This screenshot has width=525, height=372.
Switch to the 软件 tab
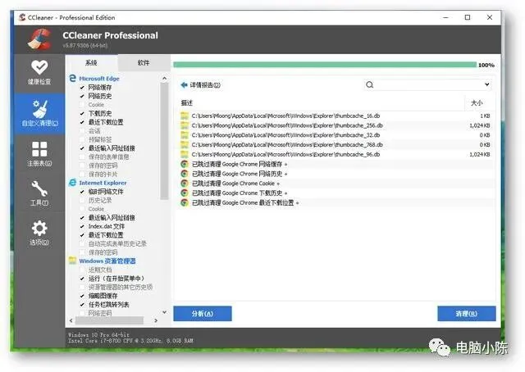[144, 62]
